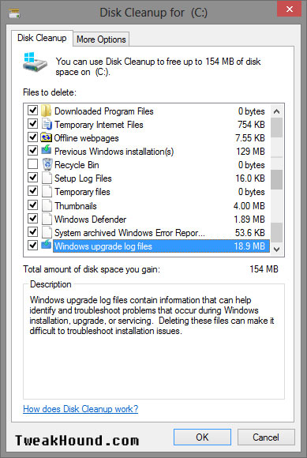The image size is (307, 458).
Task: Click the Recycle Bin icon
Action: point(47,164)
